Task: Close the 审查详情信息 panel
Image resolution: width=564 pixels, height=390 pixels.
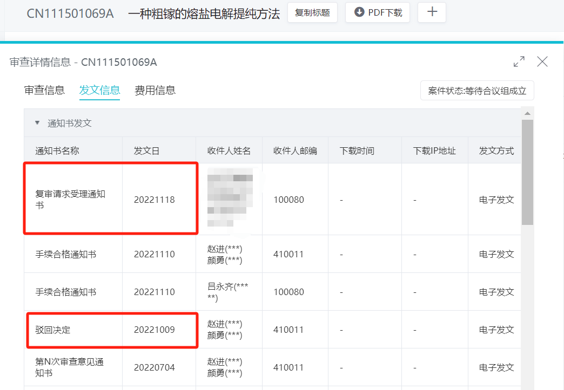Action: (x=542, y=62)
